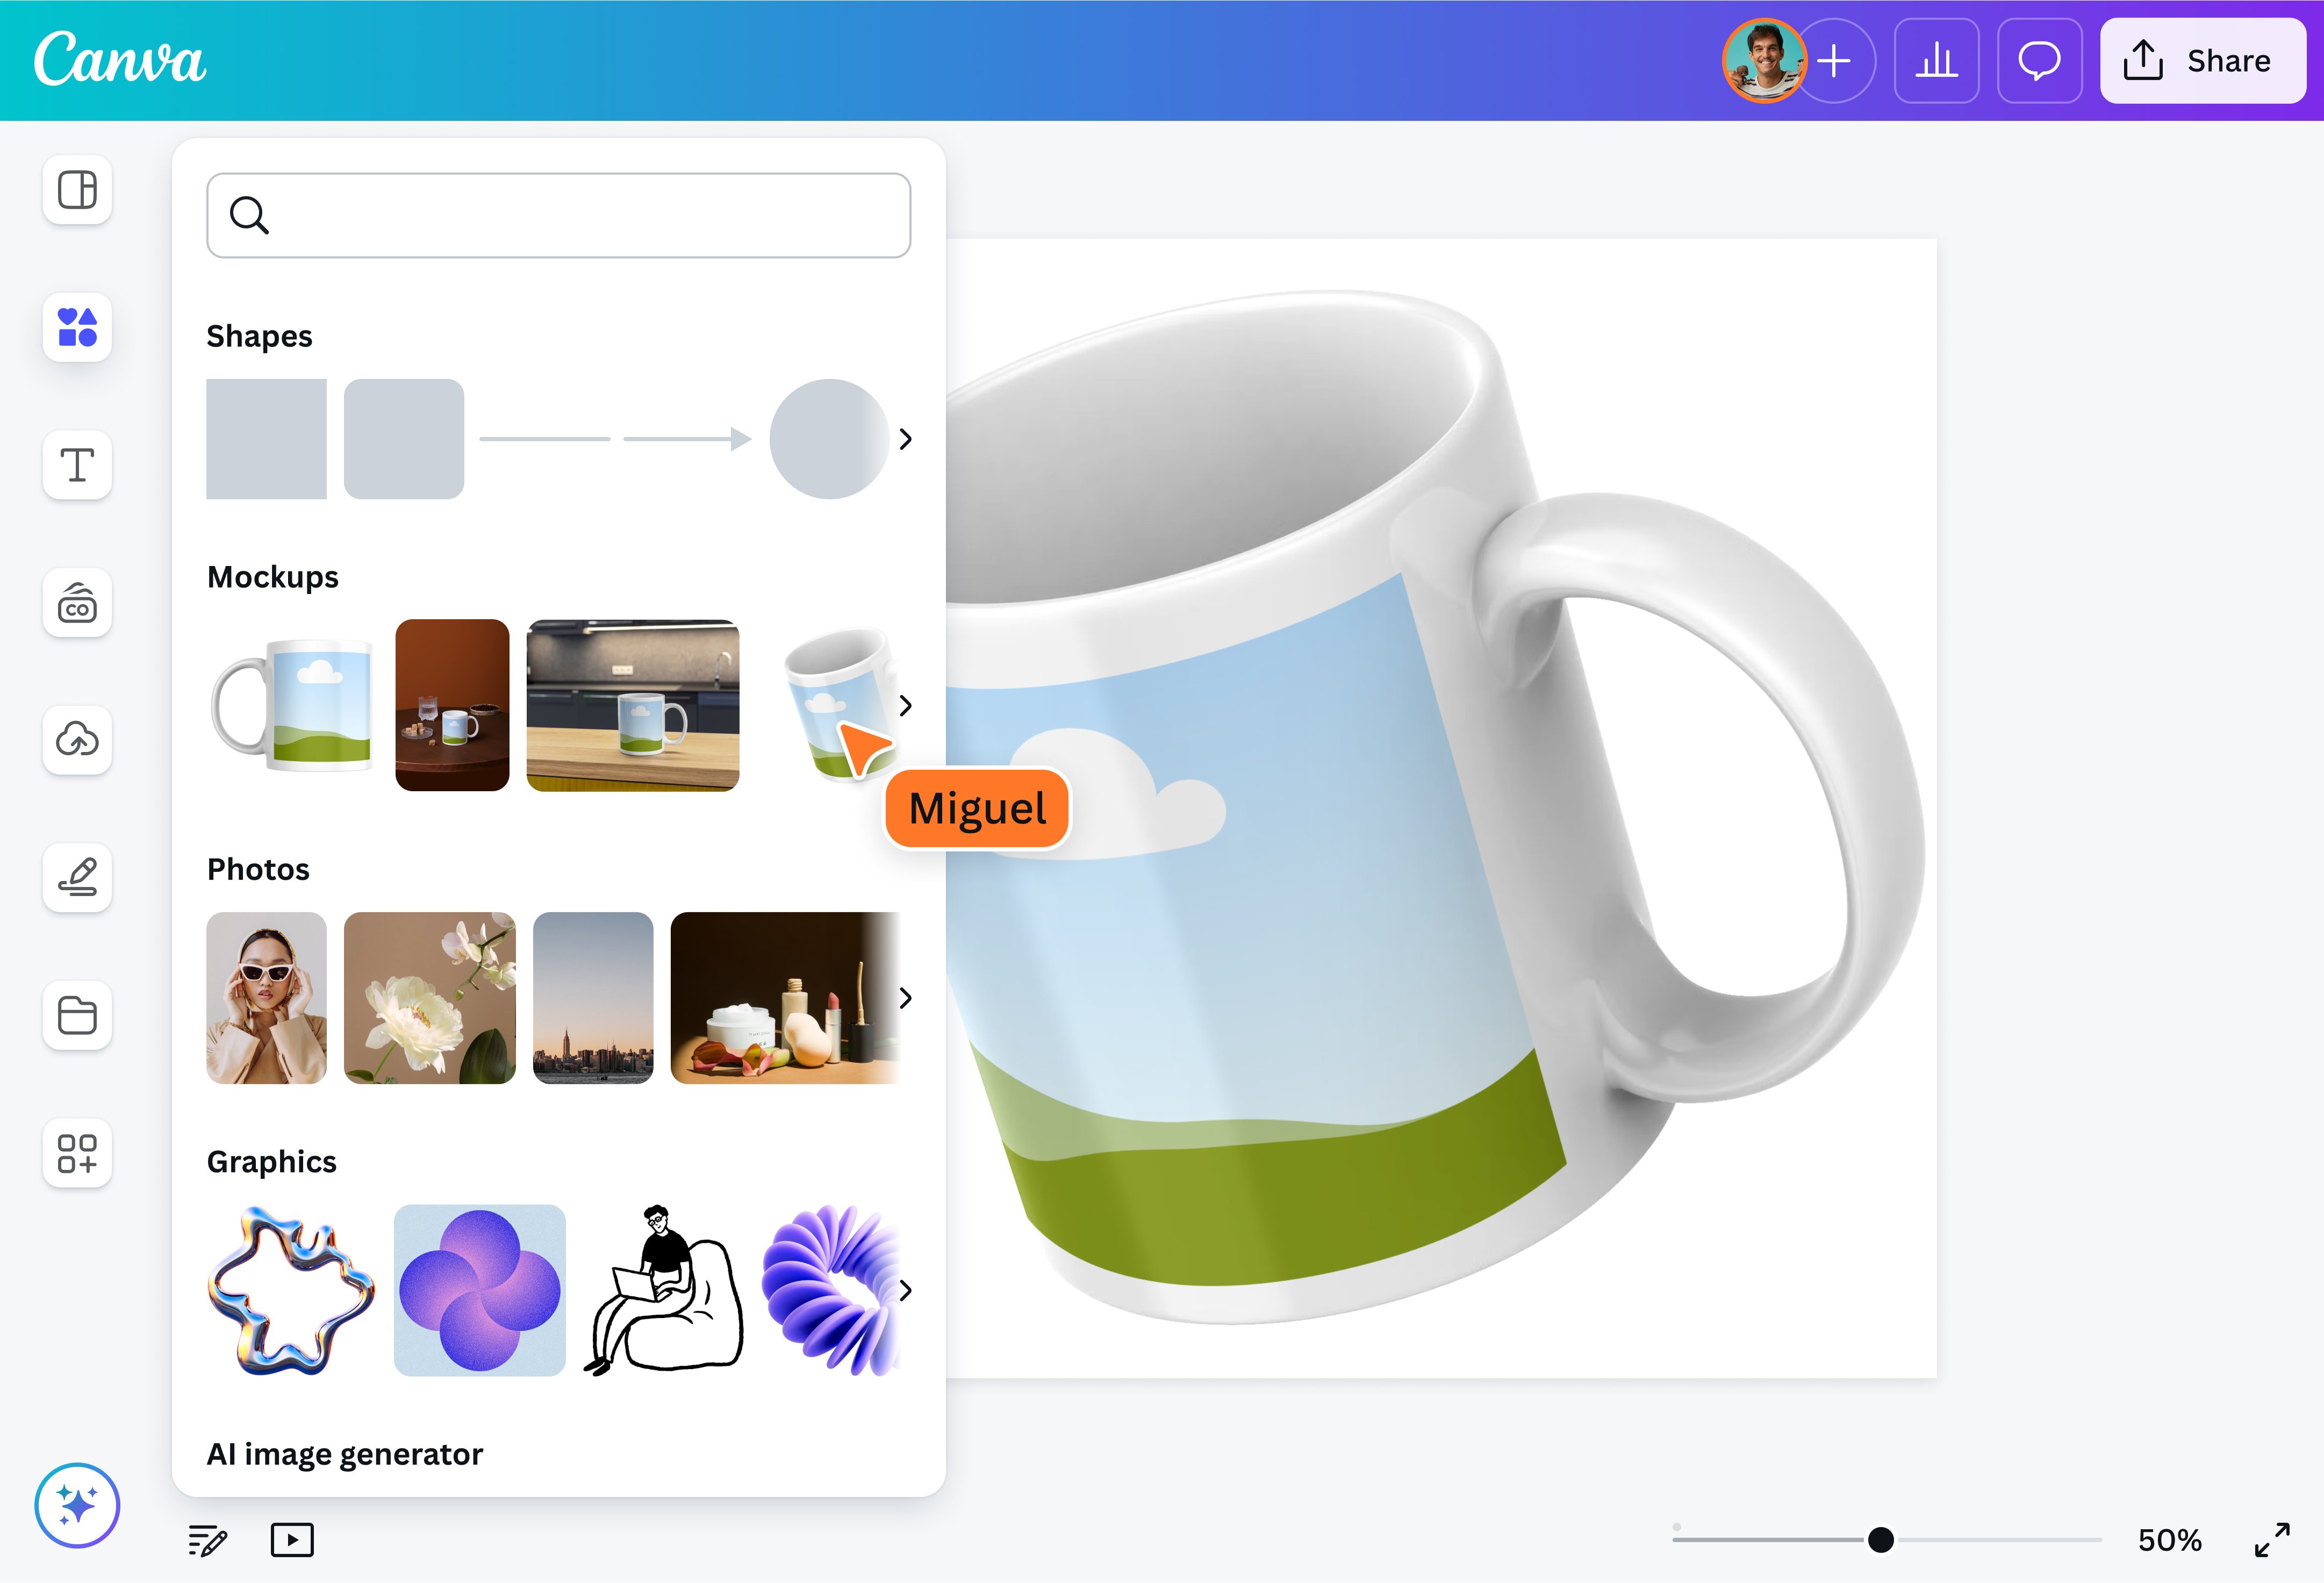Expand the Shapes category chevron
Image resolution: width=2324 pixels, height=1583 pixels.
(907, 438)
